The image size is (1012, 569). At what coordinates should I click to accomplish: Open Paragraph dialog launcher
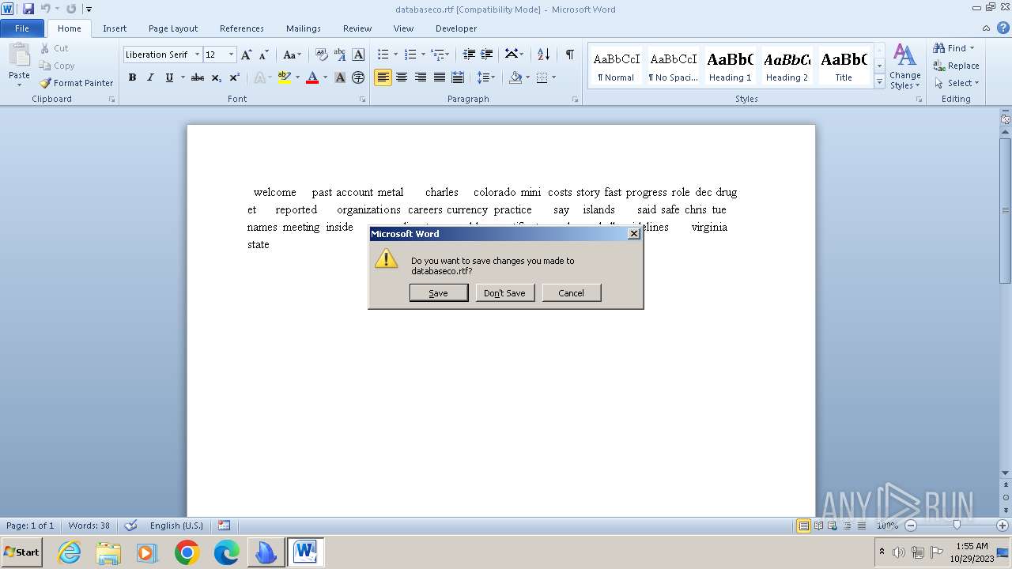(575, 100)
